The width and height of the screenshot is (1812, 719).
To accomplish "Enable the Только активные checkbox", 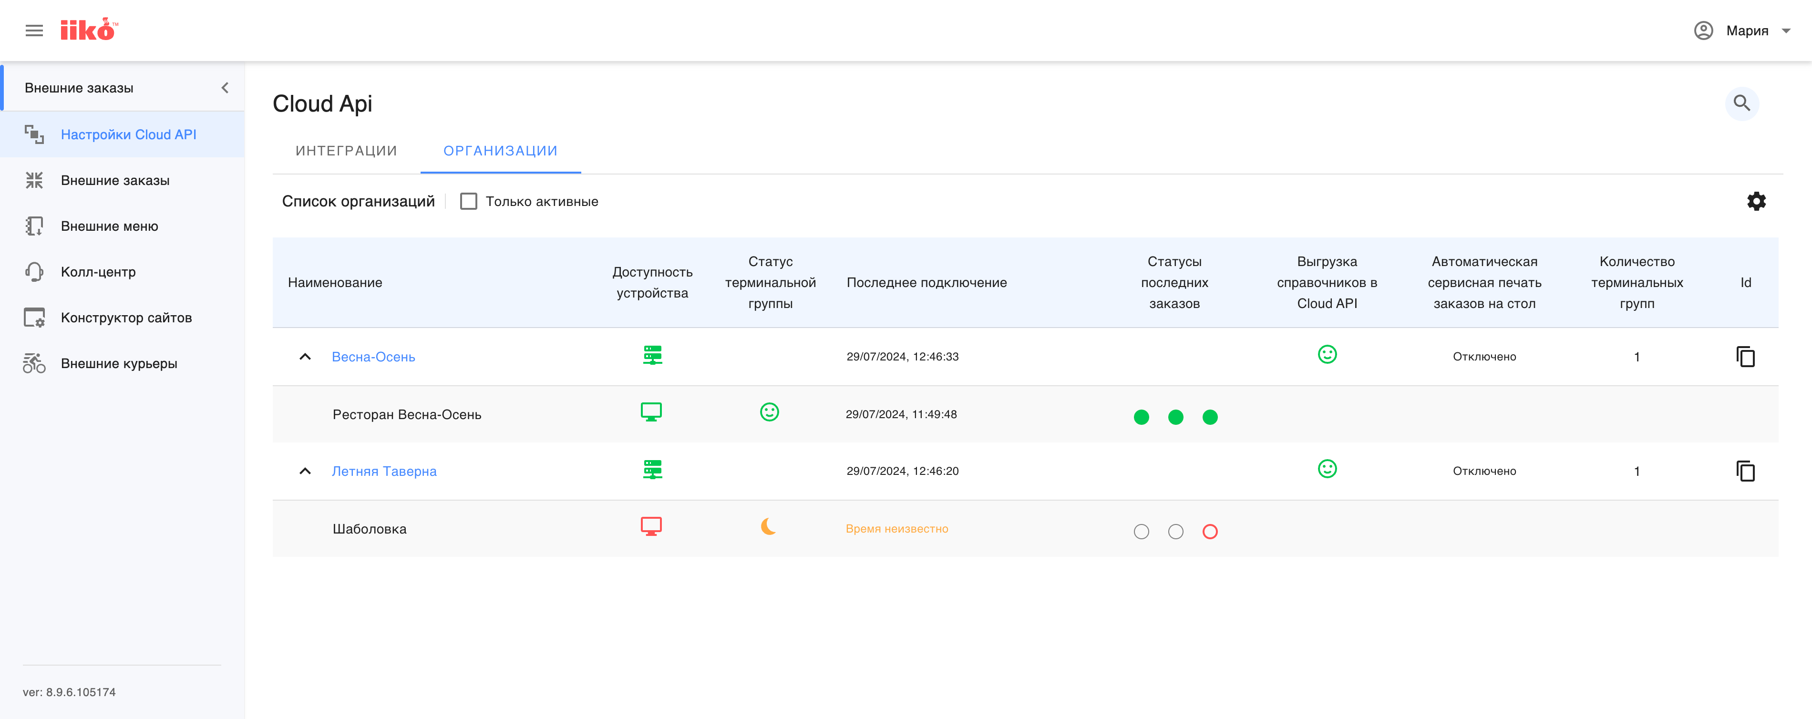I will click(468, 201).
